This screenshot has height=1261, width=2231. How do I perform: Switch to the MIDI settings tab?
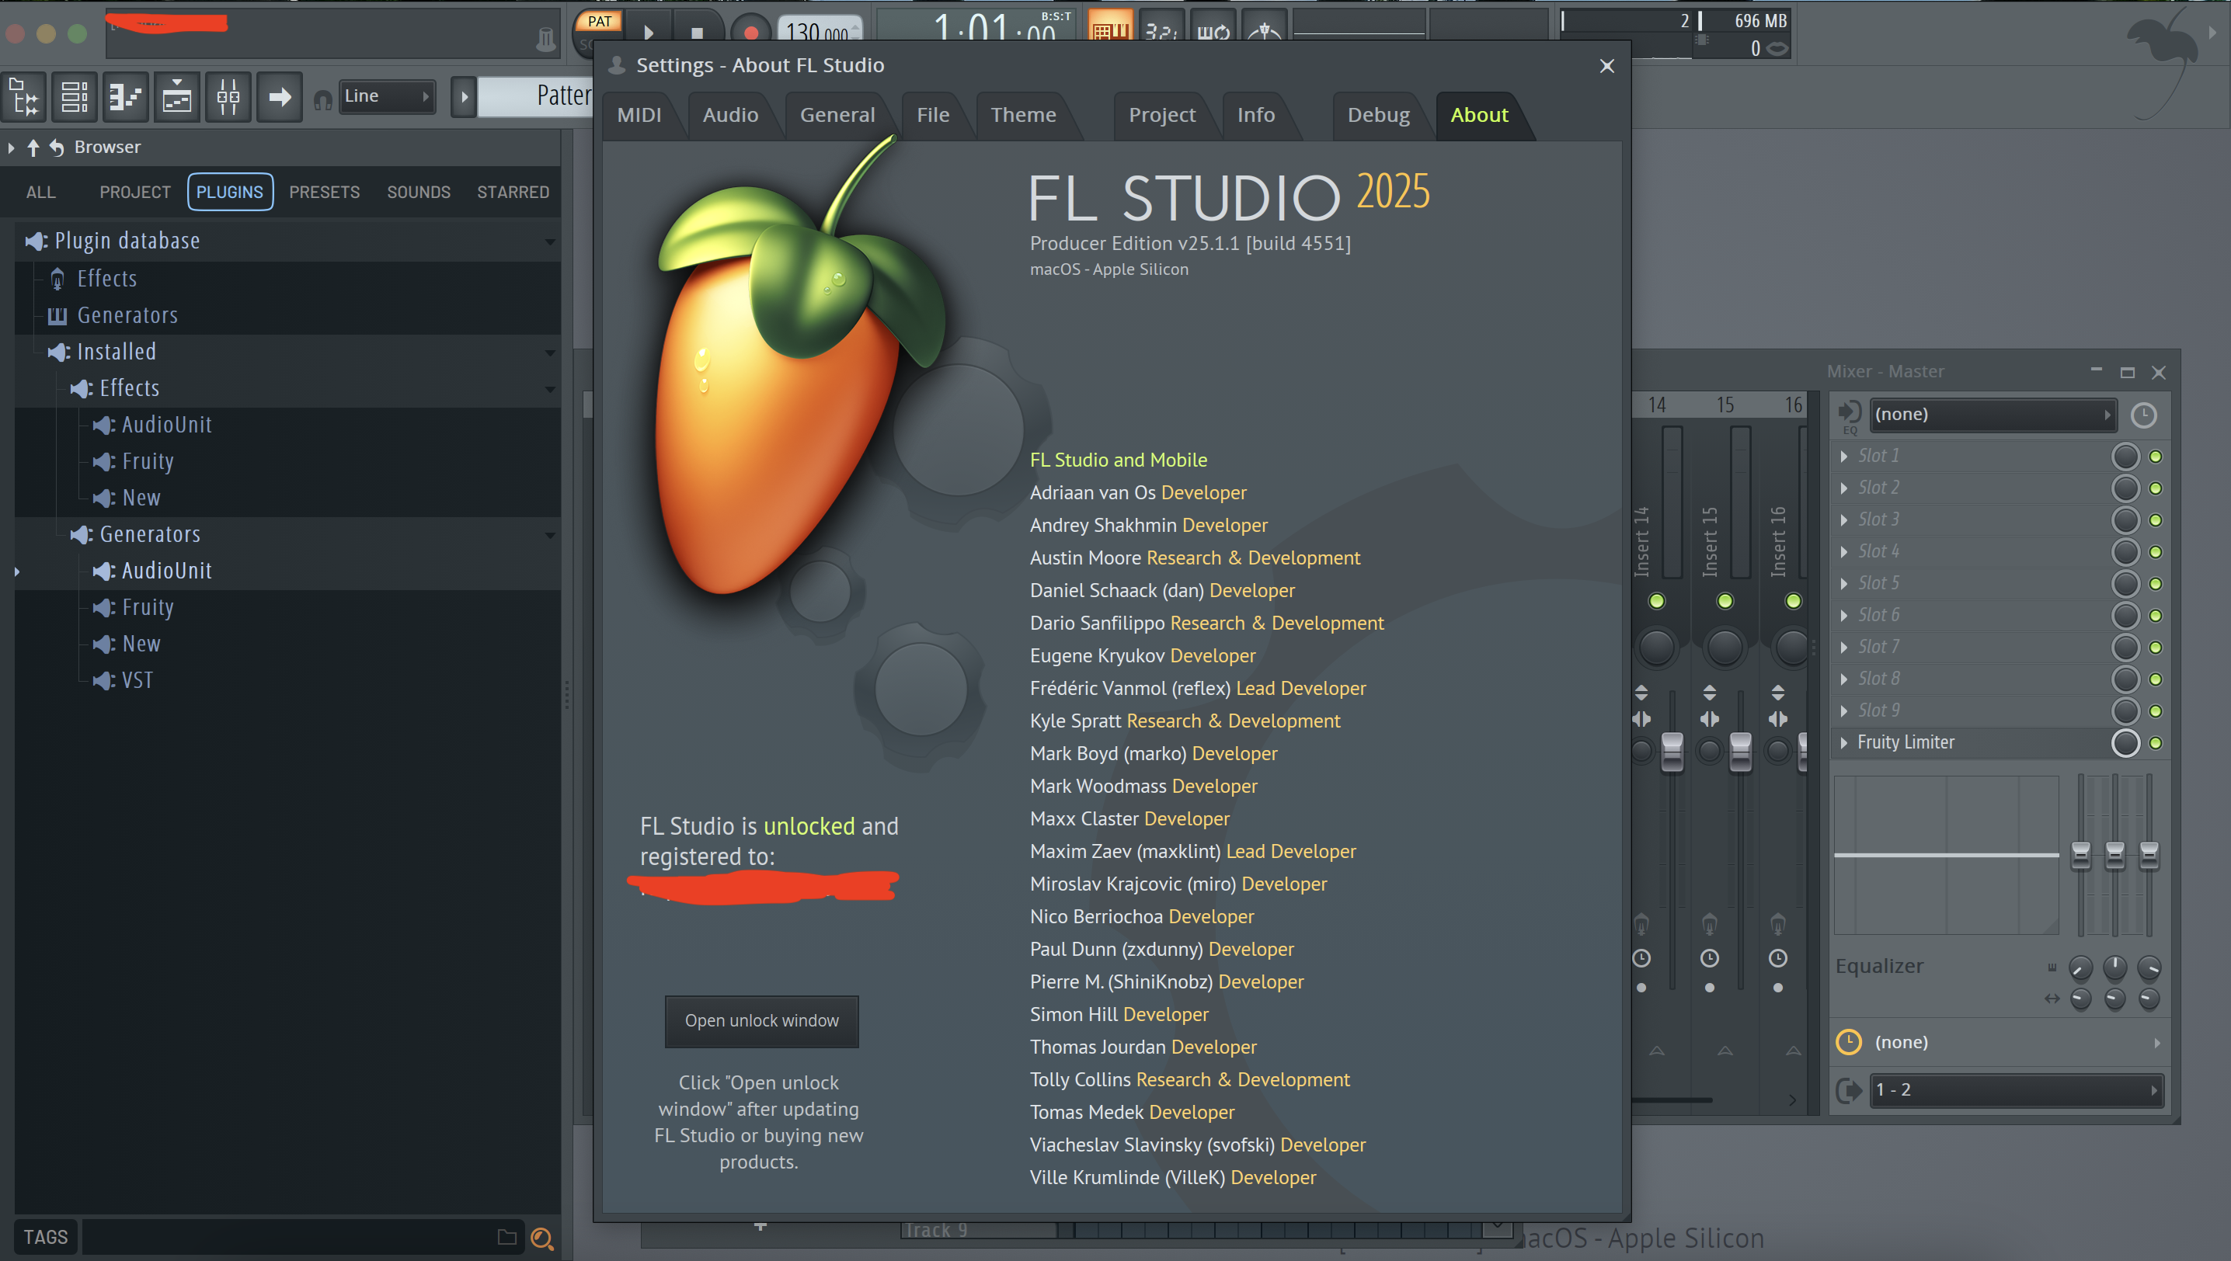[639, 115]
